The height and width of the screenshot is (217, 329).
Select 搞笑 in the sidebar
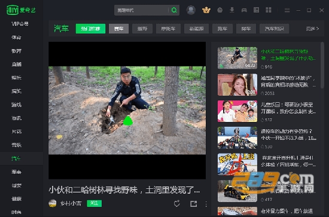16,91
